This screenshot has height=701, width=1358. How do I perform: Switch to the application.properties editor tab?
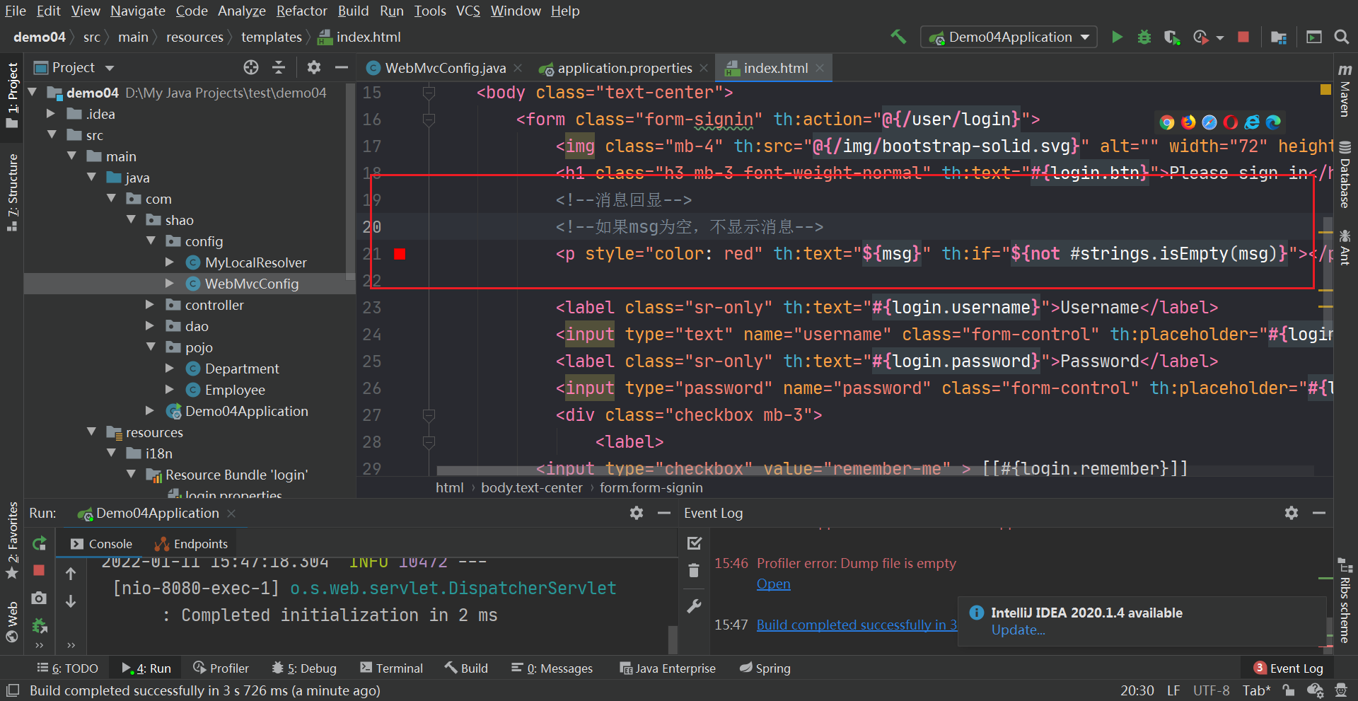pyautogui.click(x=623, y=68)
